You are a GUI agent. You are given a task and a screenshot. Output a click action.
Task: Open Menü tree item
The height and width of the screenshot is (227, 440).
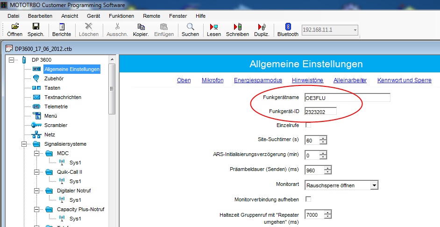coord(50,116)
